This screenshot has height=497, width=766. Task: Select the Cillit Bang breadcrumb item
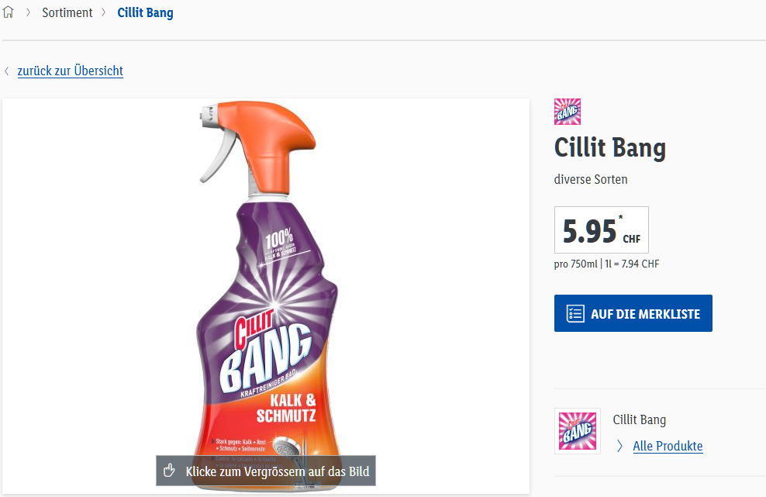tap(146, 12)
